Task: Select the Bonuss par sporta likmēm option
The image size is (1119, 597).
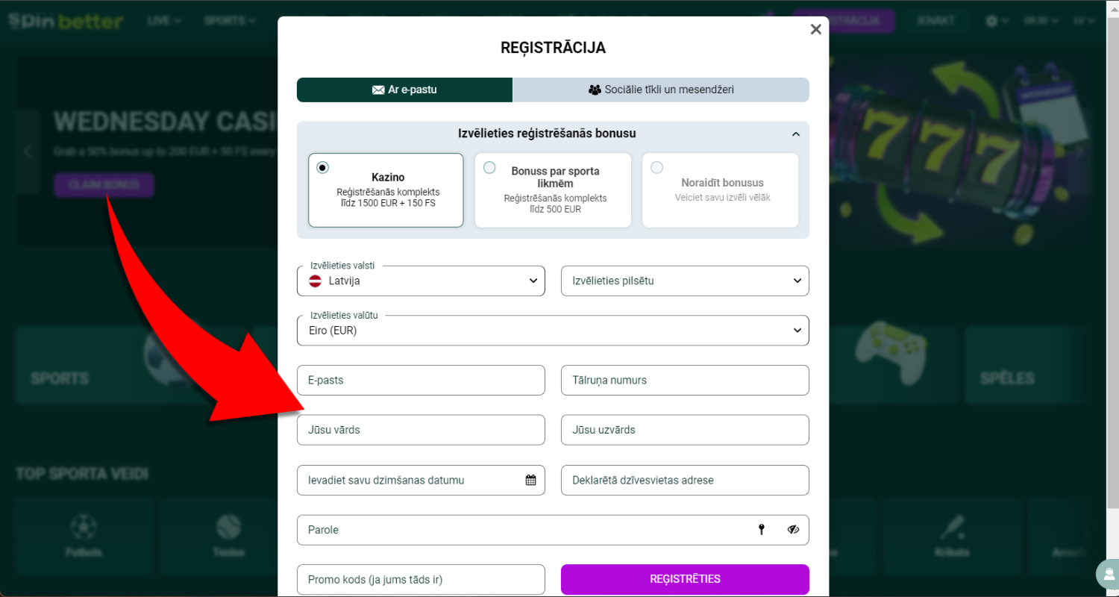Action: 553,190
